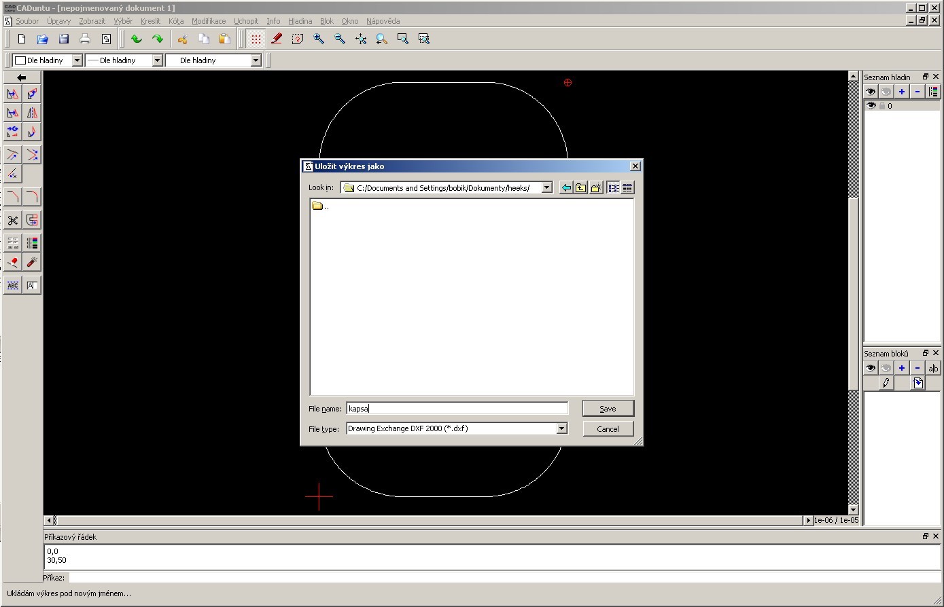Click the Cancel button
The width and height of the screenshot is (944, 607).
point(608,428)
